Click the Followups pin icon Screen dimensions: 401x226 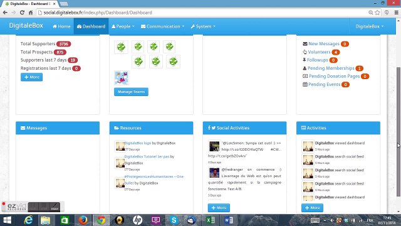(x=305, y=60)
